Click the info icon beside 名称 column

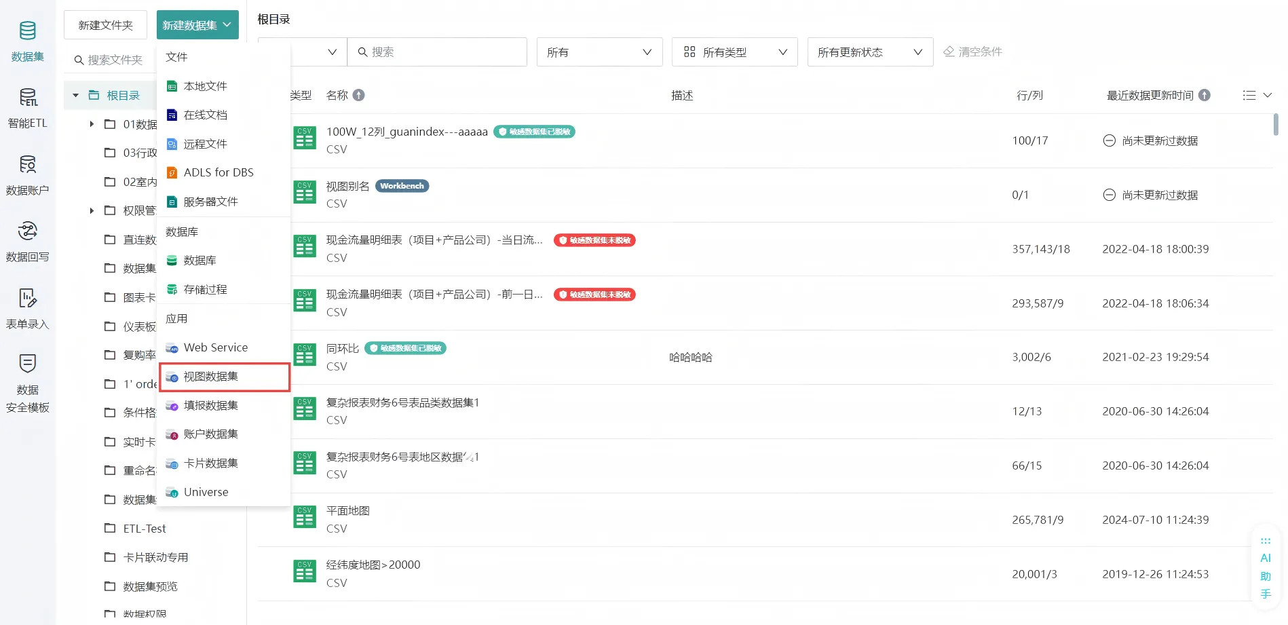pyautogui.click(x=359, y=95)
